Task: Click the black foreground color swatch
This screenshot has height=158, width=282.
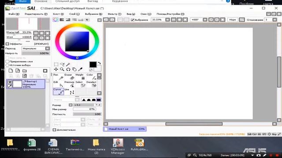Action: click(x=93, y=65)
